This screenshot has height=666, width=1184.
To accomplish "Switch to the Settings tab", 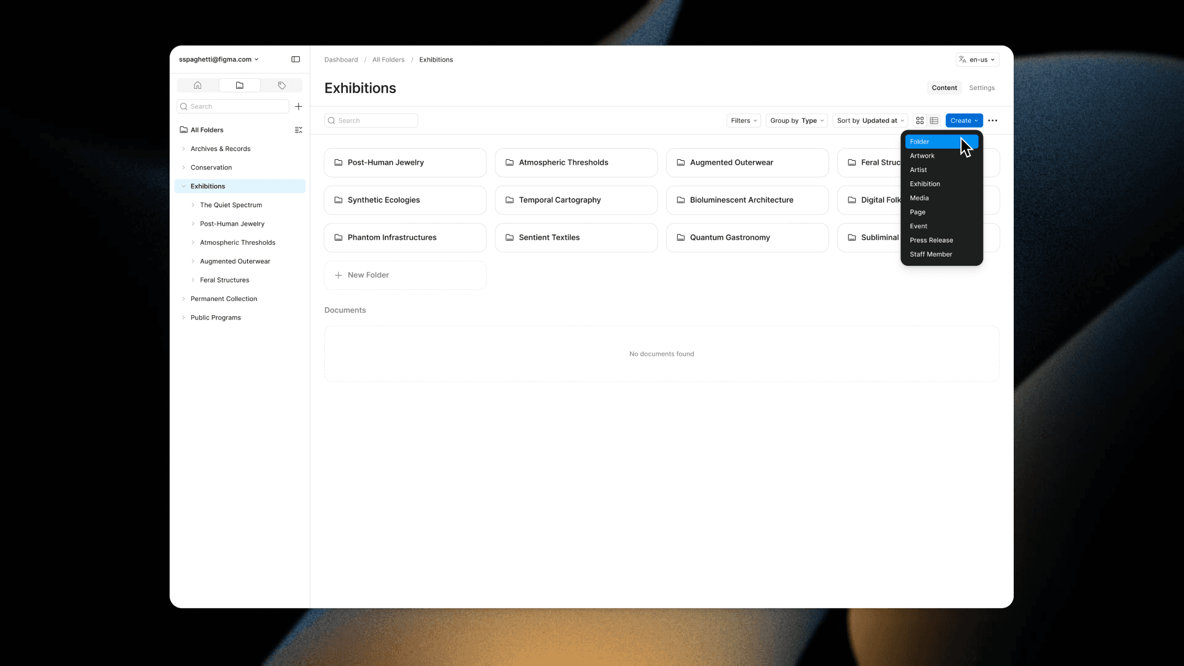I will 982,88.
